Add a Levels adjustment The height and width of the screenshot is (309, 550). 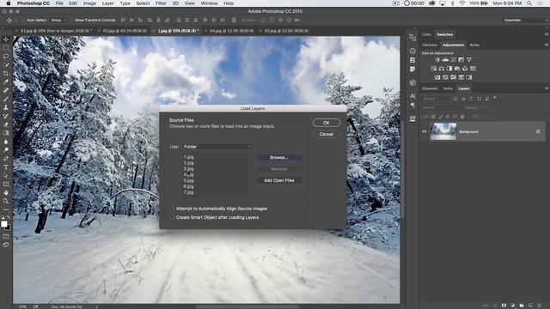[x=445, y=59]
